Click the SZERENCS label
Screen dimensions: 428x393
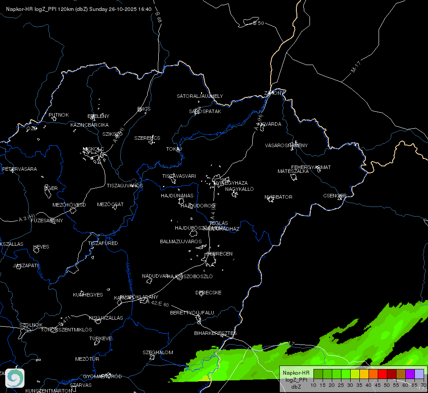147,138
